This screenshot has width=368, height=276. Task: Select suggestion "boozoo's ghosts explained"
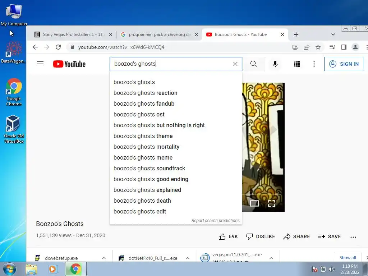tap(176, 190)
